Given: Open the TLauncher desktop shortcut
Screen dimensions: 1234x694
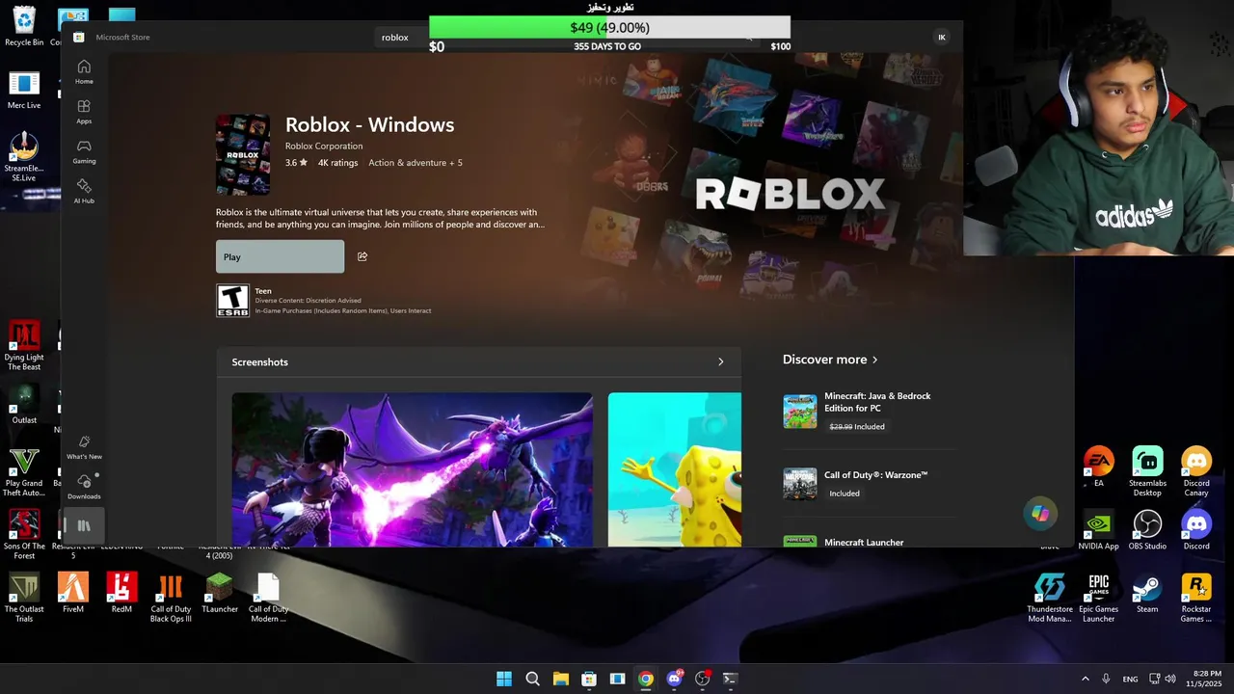Looking at the screenshot, I should (220, 592).
